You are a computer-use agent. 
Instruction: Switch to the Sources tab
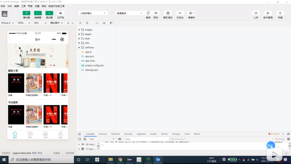click(x=102, y=134)
